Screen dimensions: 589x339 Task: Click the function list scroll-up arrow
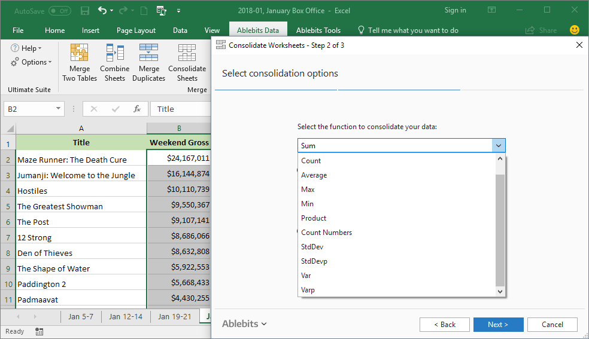pyautogui.click(x=500, y=158)
